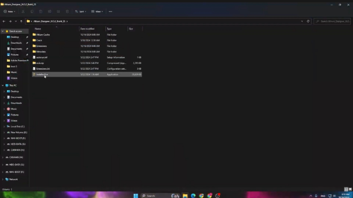Viewport: 353px width, 198px height.
Task: Select the Crack folder
Action: [x=87, y=40]
